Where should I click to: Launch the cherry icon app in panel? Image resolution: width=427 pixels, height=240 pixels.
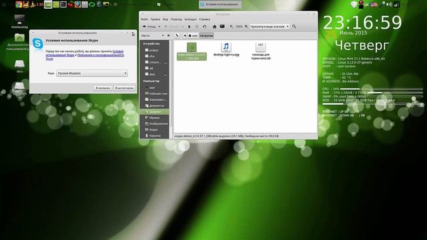click(x=71, y=5)
